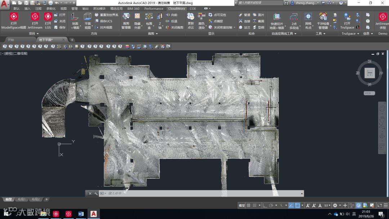Switch to the BIM 360 ribbon tab

coord(133,9)
